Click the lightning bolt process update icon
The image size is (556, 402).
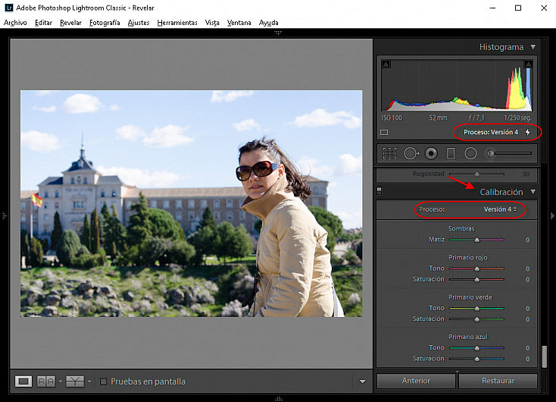(x=528, y=132)
